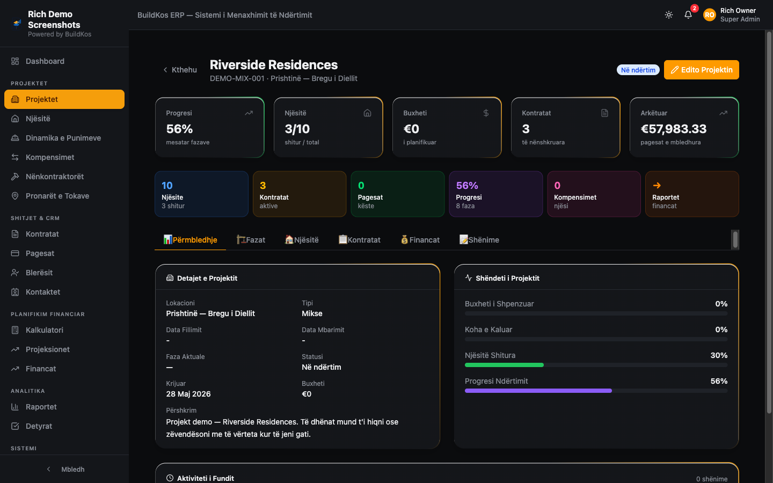The height and width of the screenshot is (483, 773).
Task: Click the Në ndërtim status badge
Action: click(x=638, y=70)
